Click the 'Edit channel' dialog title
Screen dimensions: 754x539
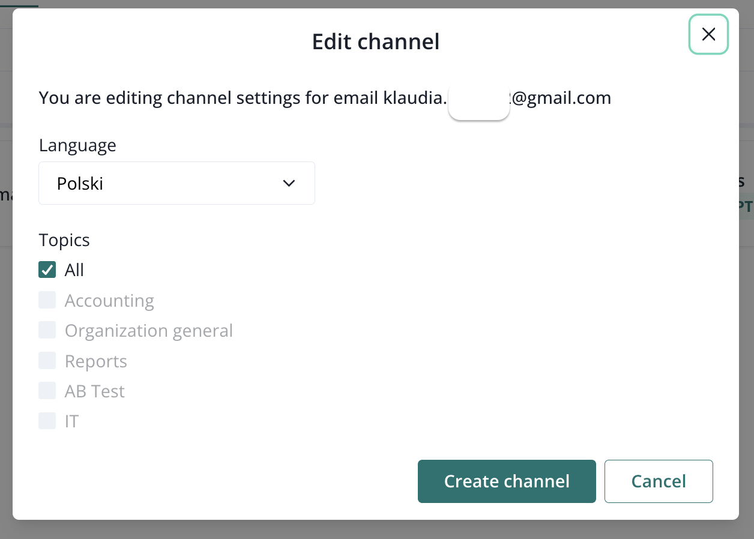coord(376,41)
